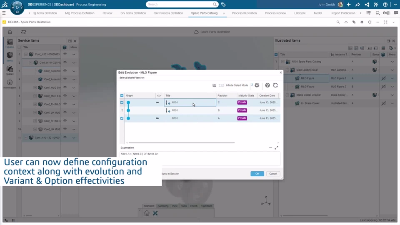Click the widget settings gear icon
The height and width of the screenshot is (225, 400).
pyautogui.click(x=362, y=22)
